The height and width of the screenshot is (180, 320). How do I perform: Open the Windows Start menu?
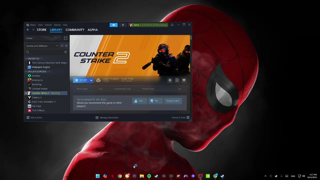coord(98,176)
